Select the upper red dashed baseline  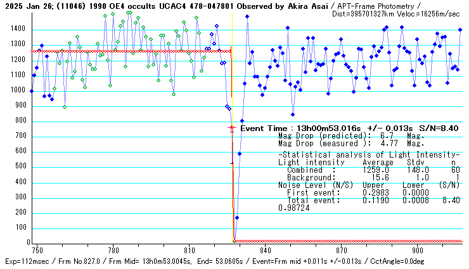pos(127,51)
